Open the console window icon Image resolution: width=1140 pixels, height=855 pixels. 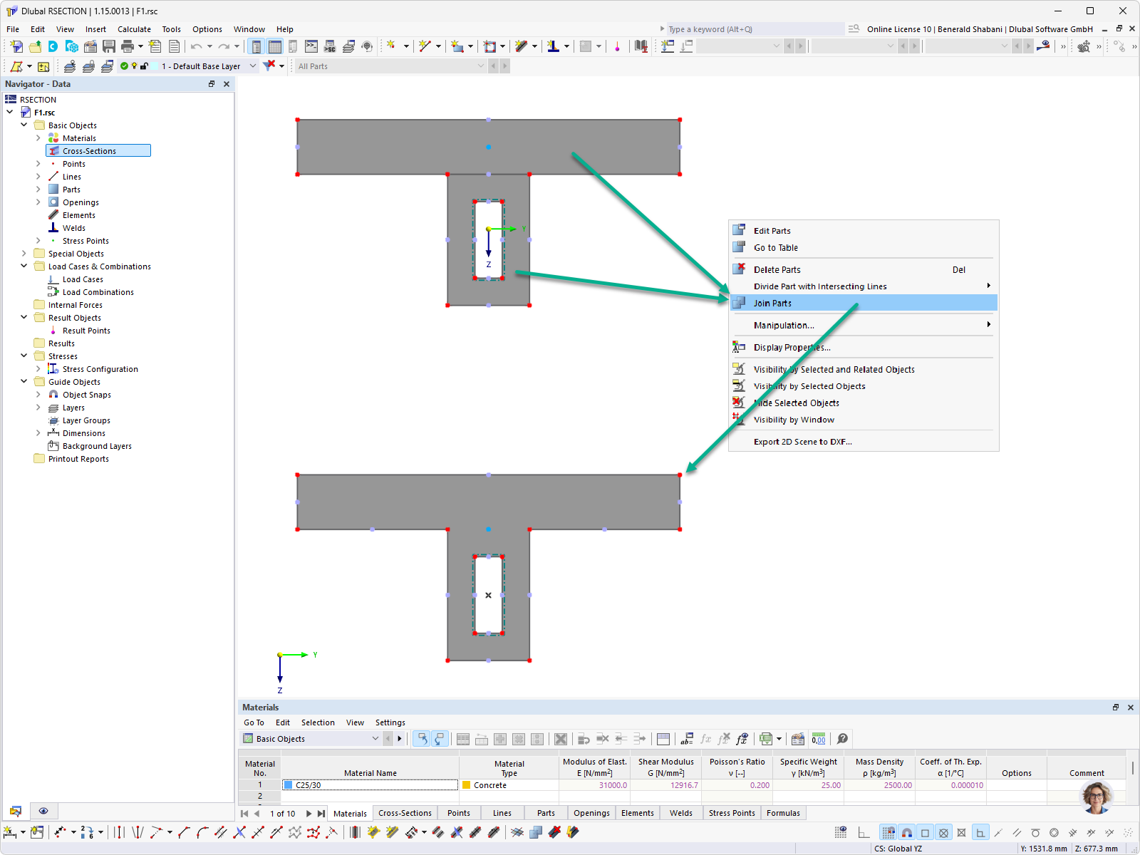click(311, 46)
